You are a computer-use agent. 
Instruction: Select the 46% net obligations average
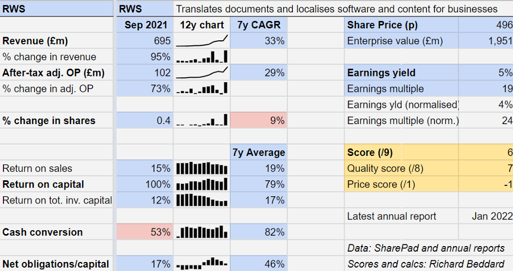click(259, 264)
